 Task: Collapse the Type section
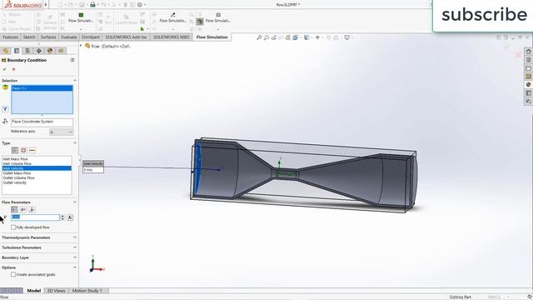pyautogui.click(x=75, y=143)
